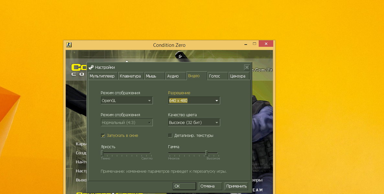Open the Высокое (32 бит) color quality dropdown
This screenshot has height=194, width=384.
pos(194,123)
